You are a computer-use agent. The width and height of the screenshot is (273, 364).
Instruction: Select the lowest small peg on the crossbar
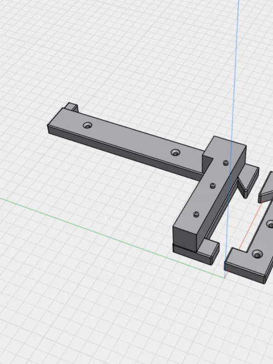[196, 214]
